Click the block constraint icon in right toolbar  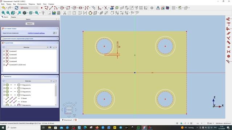(x=228, y=56)
